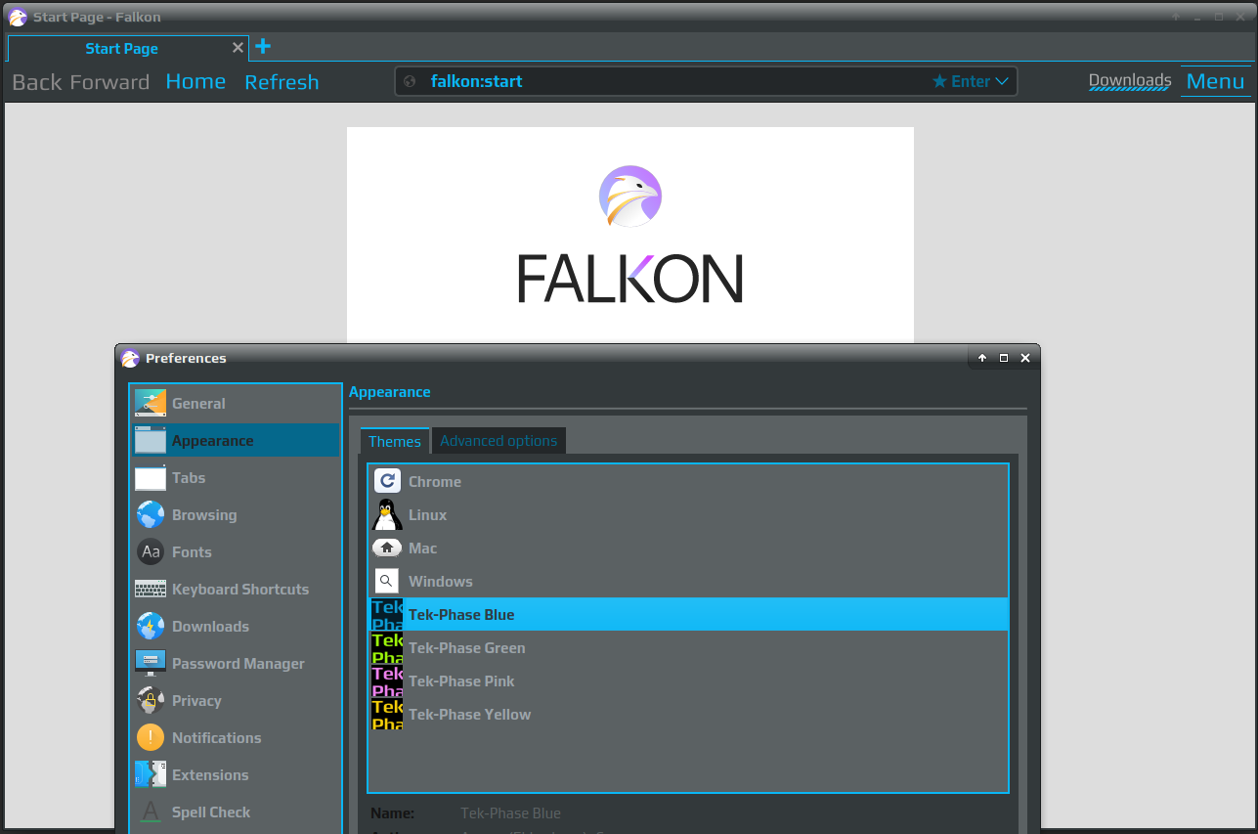
Task: Open Privacy preferences label
Action: (196, 700)
